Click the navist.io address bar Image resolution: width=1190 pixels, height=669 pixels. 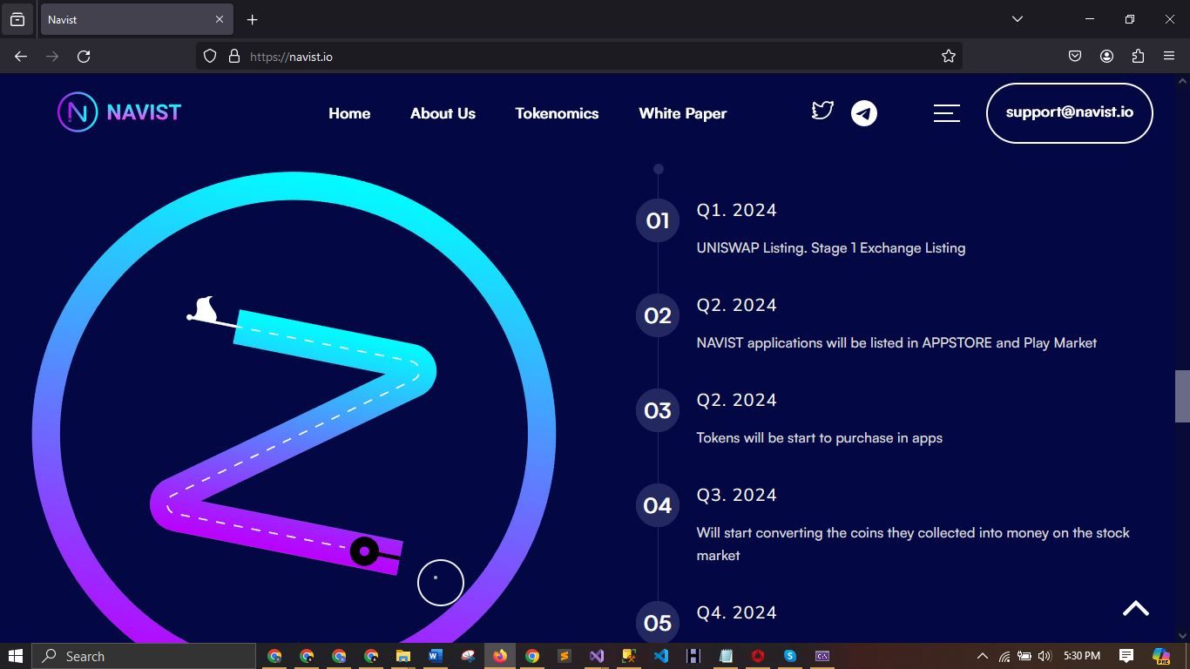579,56
